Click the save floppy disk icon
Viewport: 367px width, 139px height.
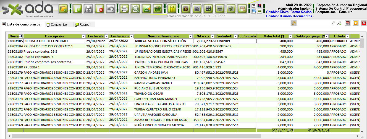pyautogui.click(x=88, y=9)
